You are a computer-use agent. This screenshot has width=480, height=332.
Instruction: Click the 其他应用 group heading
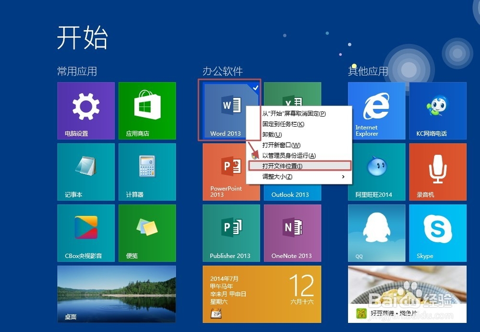click(368, 71)
